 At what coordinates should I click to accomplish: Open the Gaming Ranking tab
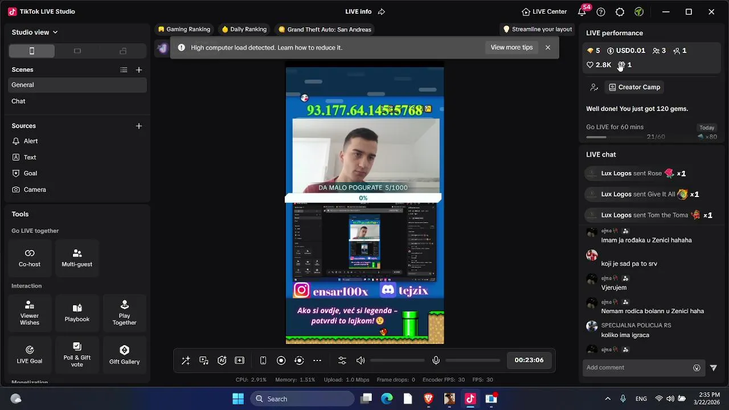185,30
